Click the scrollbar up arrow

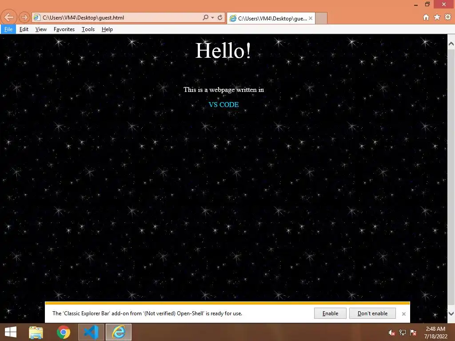451,44
